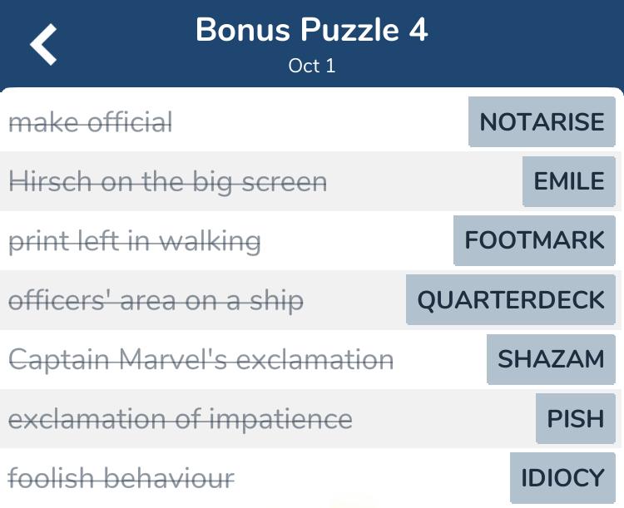Image resolution: width=624 pixels, height=508 pixels.
Task: Click the blue header bar right of the title
Action: click(x=532, y=42)
